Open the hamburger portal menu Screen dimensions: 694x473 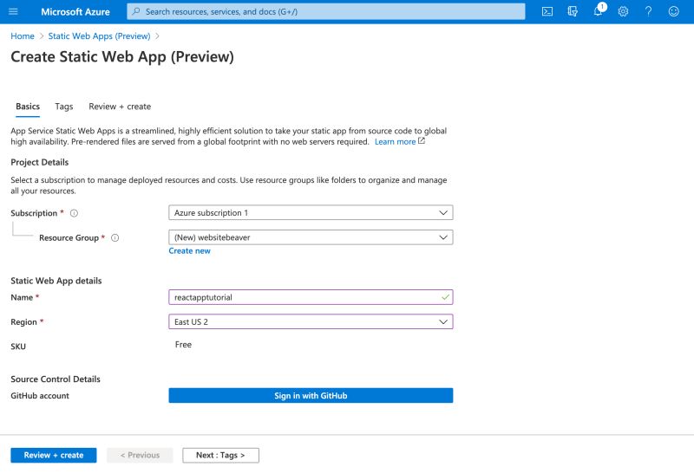pos(13,11)
